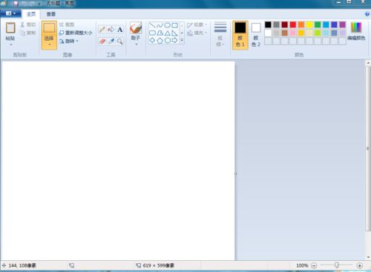Image resolution: width=371 pixels, height=272 pixels.
Task: Click the vertical scrollbar down arrow
Action: [x=368, y=257]
